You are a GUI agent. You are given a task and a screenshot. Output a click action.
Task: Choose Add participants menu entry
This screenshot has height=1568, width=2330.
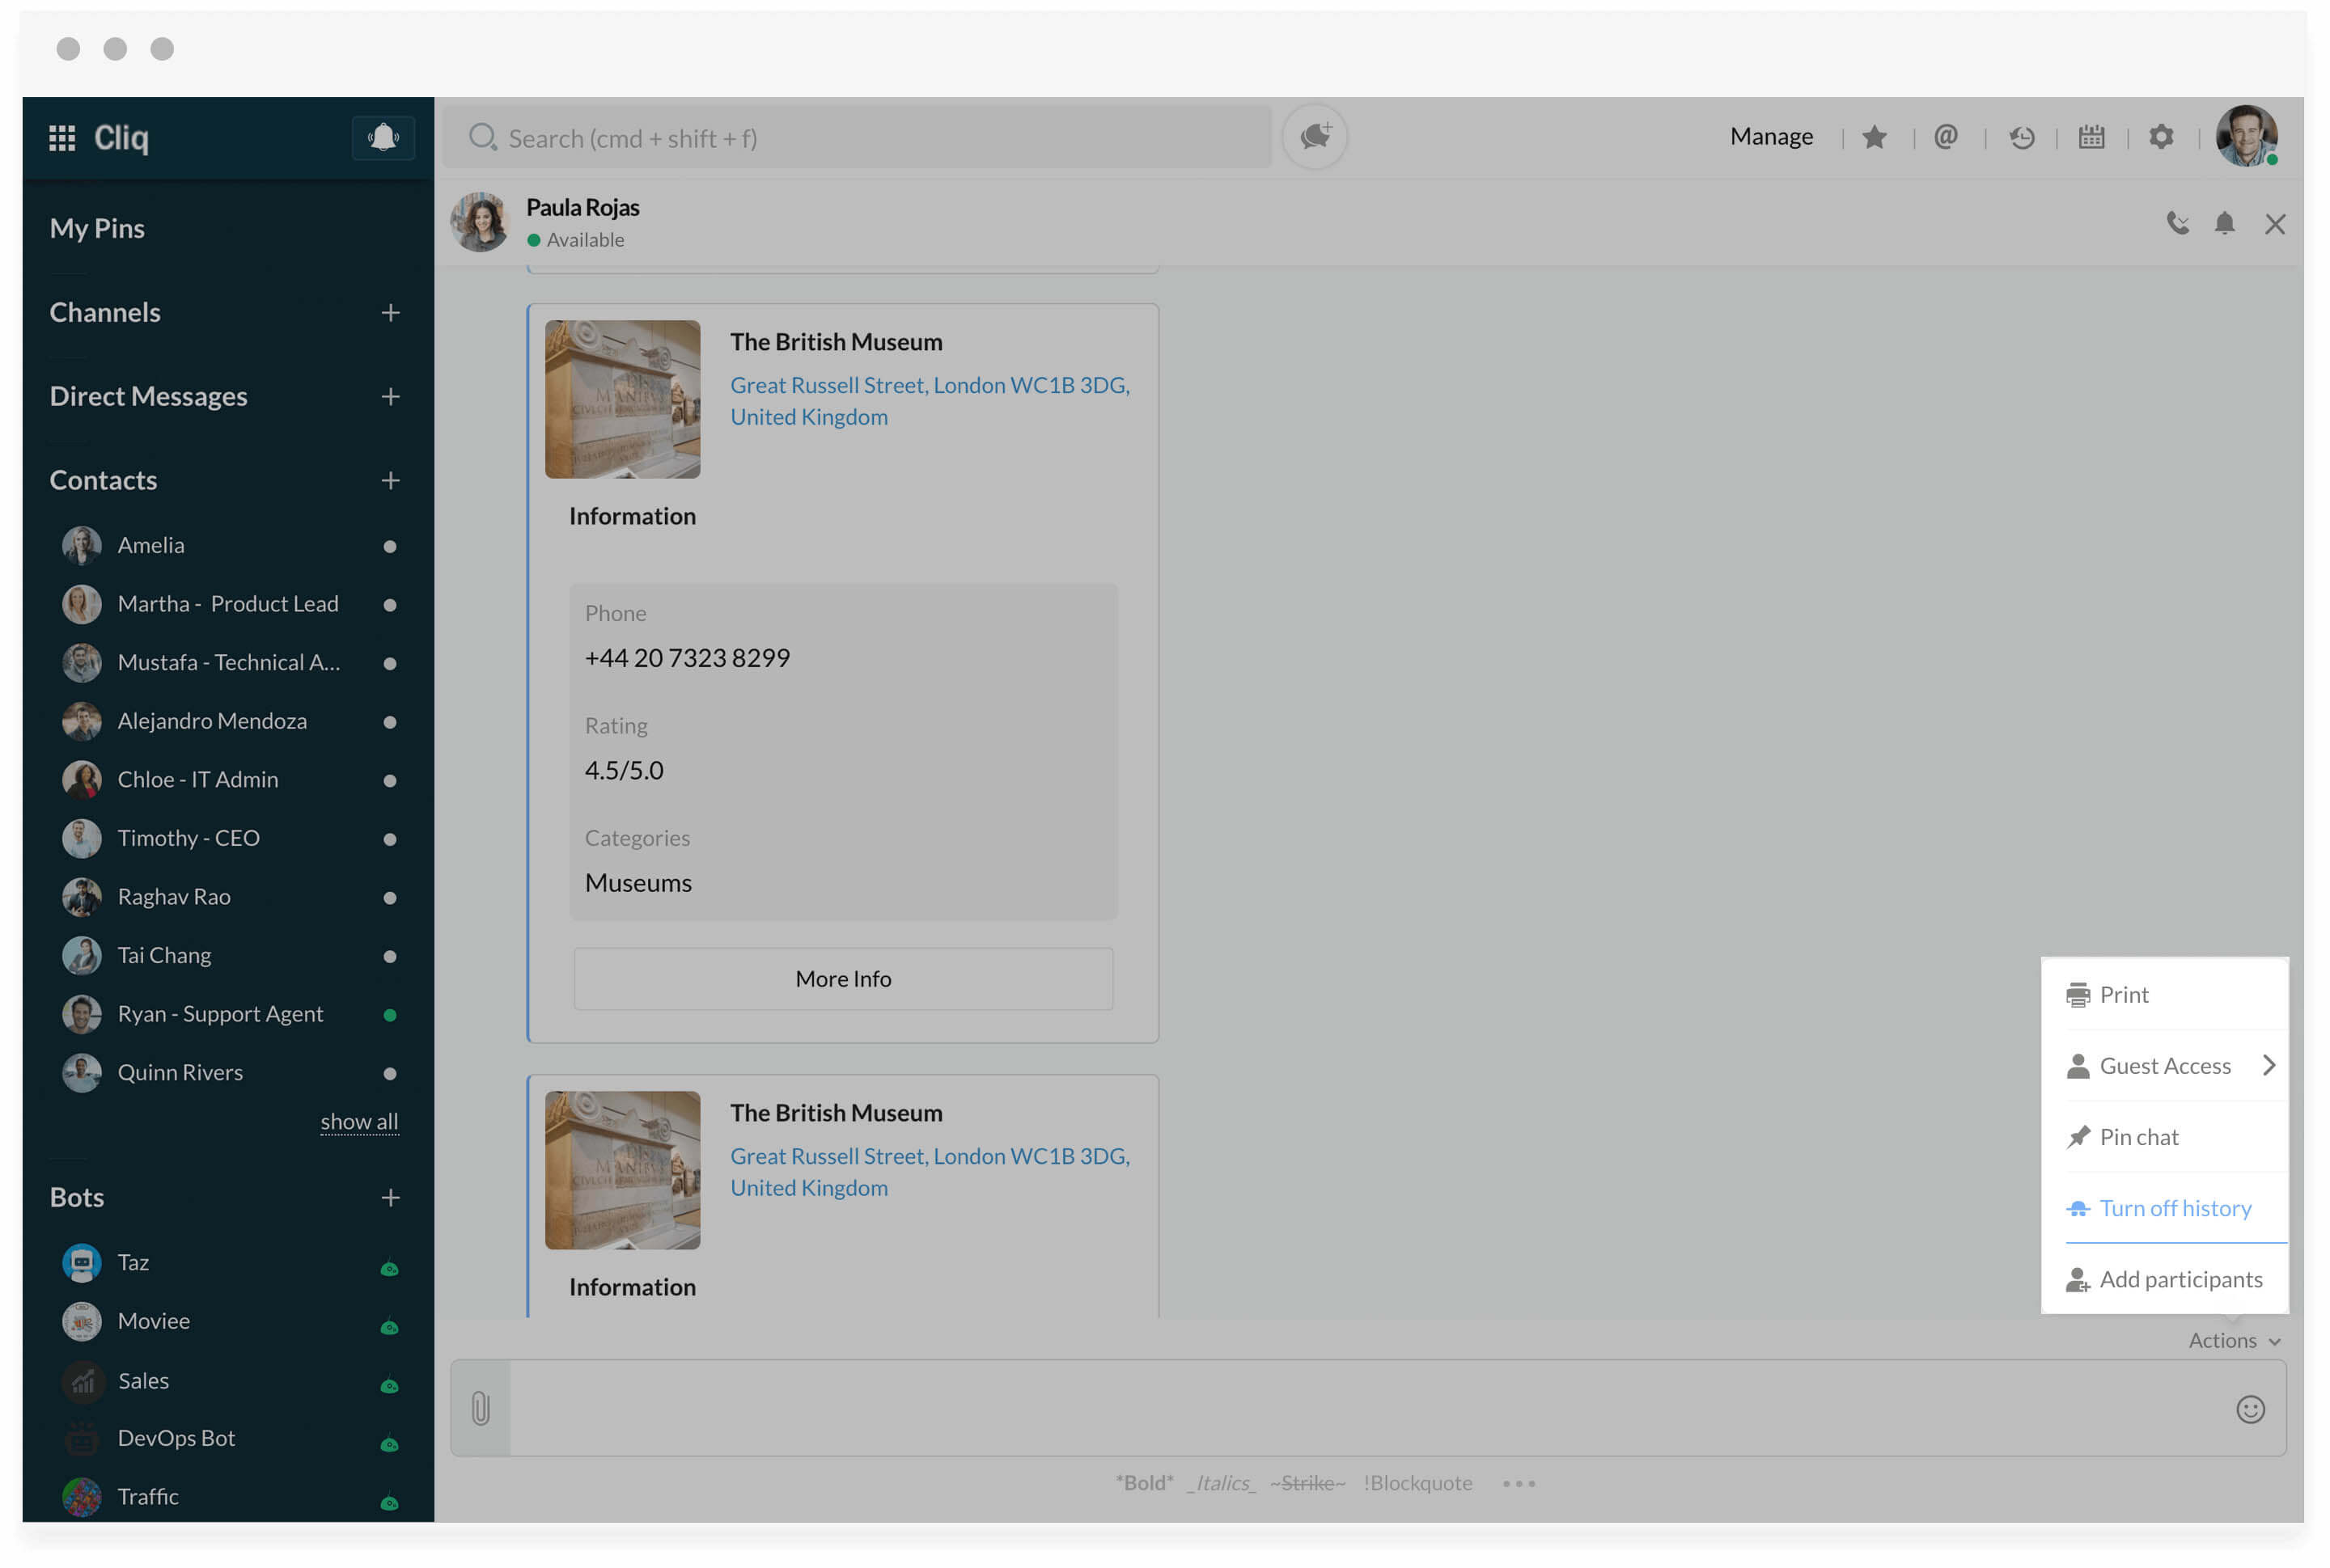(2180, 1279)
